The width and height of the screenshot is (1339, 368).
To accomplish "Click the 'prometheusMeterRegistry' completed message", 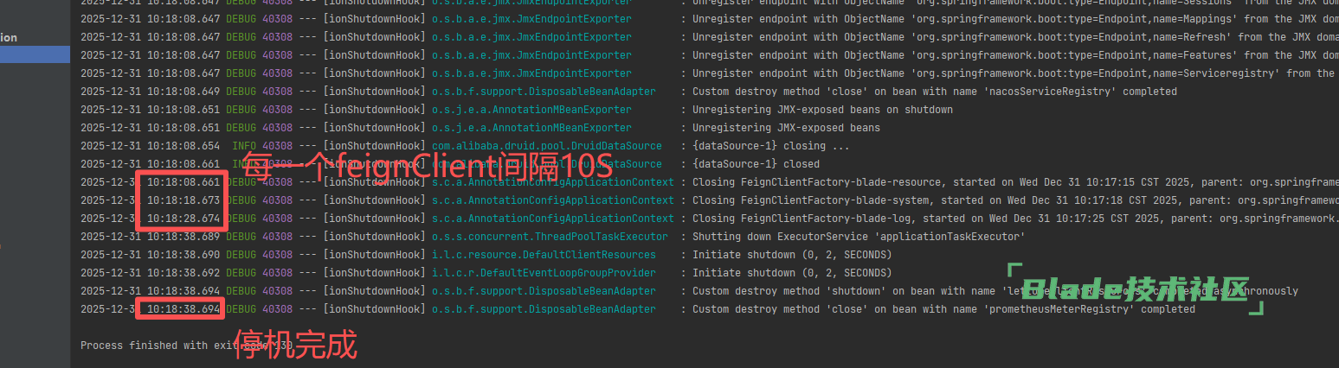I will click(x=943, y=309).
